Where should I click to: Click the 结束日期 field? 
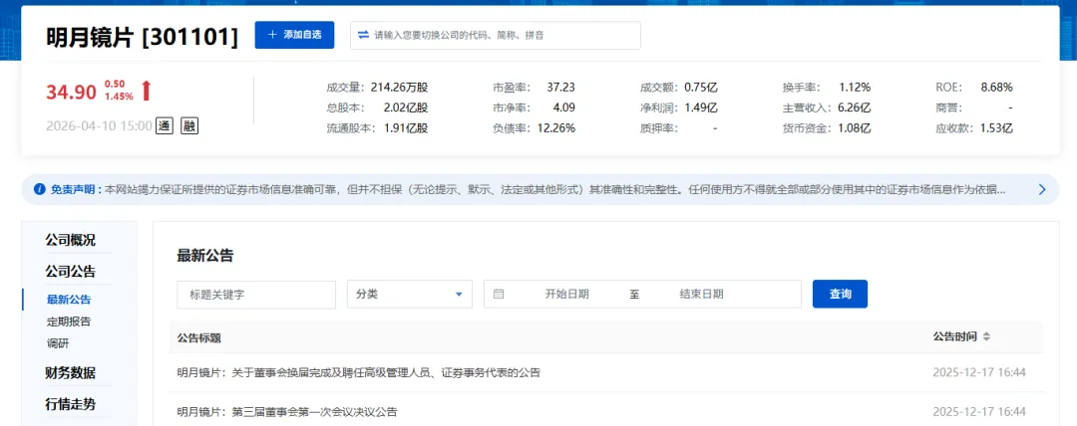click(x=701, y=295)
